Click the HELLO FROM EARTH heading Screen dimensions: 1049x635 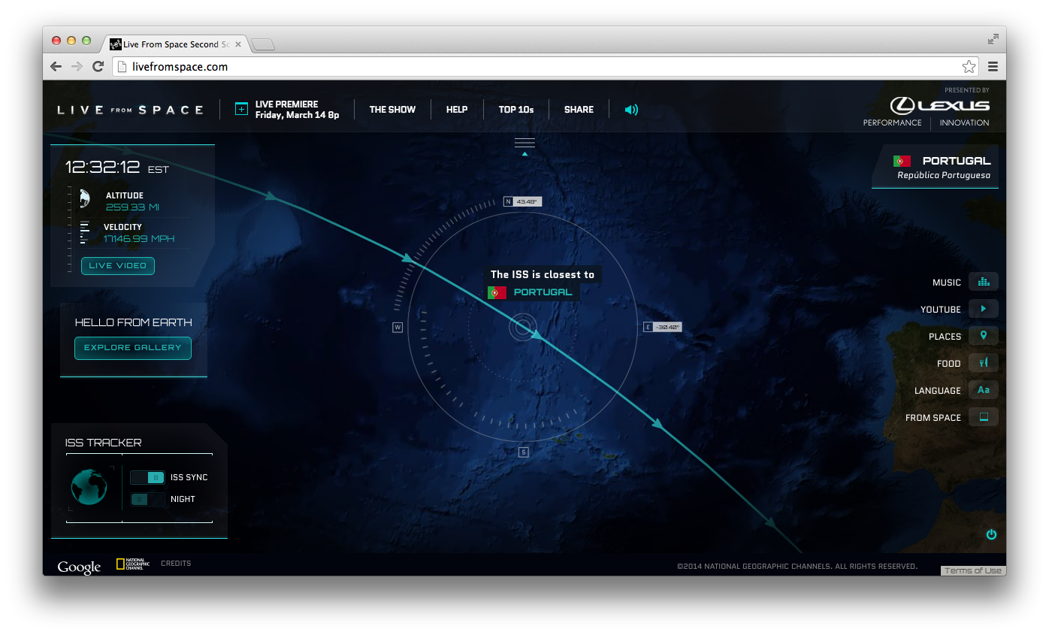[x=134, y=322]
